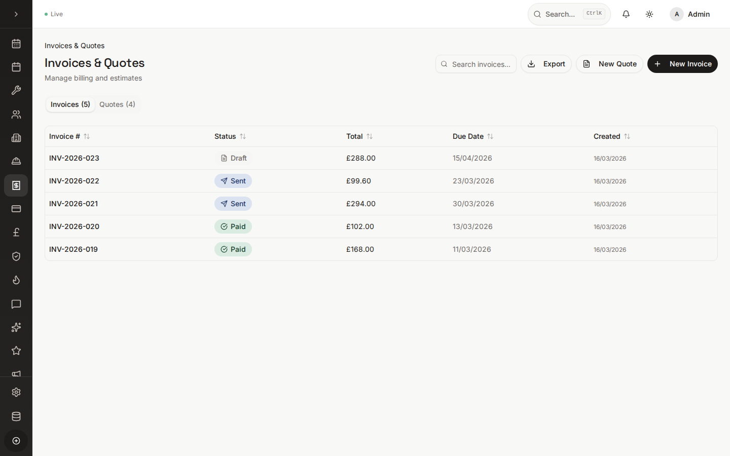Viewport: 730px width, 456px height.
Task: Click the notification bell icon
Action: [626, 14]
